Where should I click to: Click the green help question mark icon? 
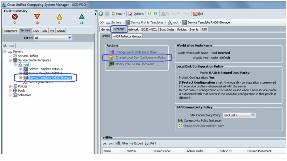click(149, 14)
